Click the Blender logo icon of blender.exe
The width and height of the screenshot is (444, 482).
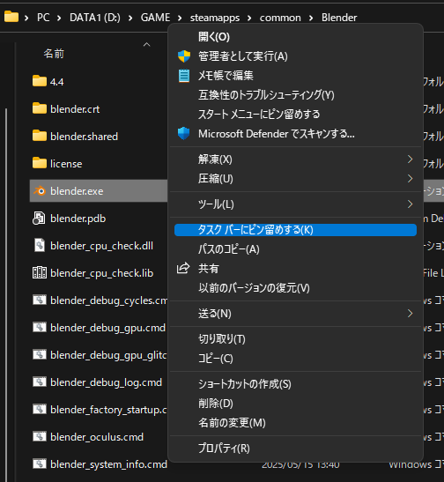[40, 191]
